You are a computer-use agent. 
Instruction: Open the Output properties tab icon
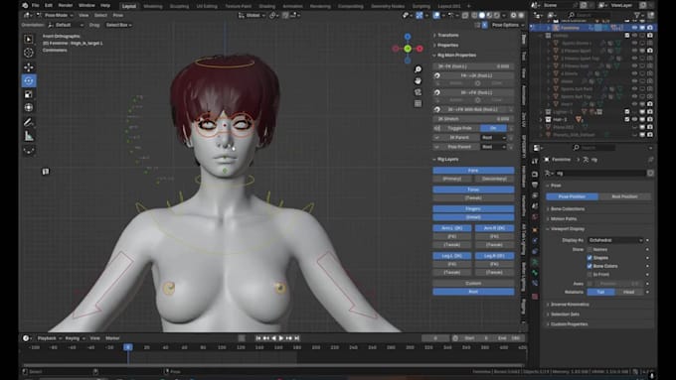coord(535,186)
